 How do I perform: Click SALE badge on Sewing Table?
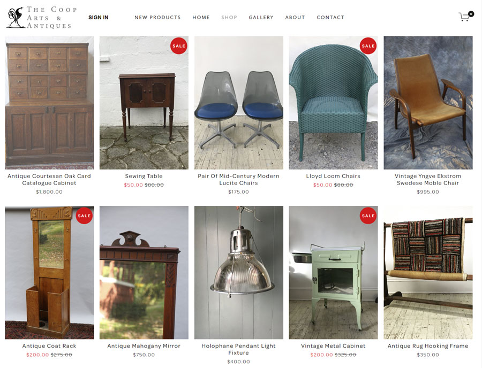tap(178, 46)
